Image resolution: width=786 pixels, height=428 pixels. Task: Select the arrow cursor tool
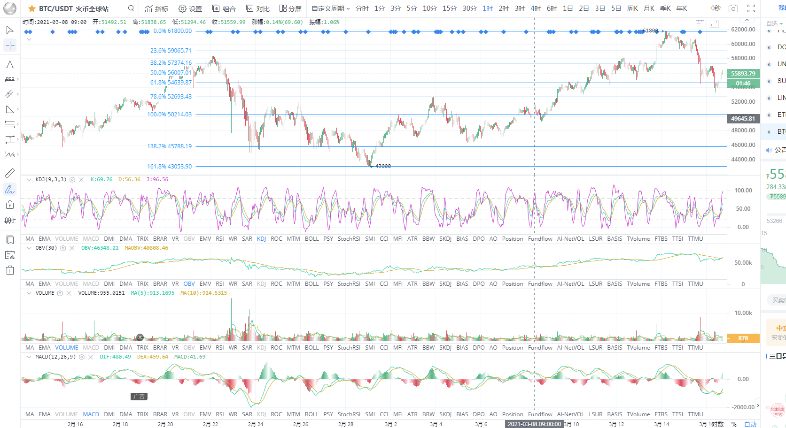pos(9,30)
